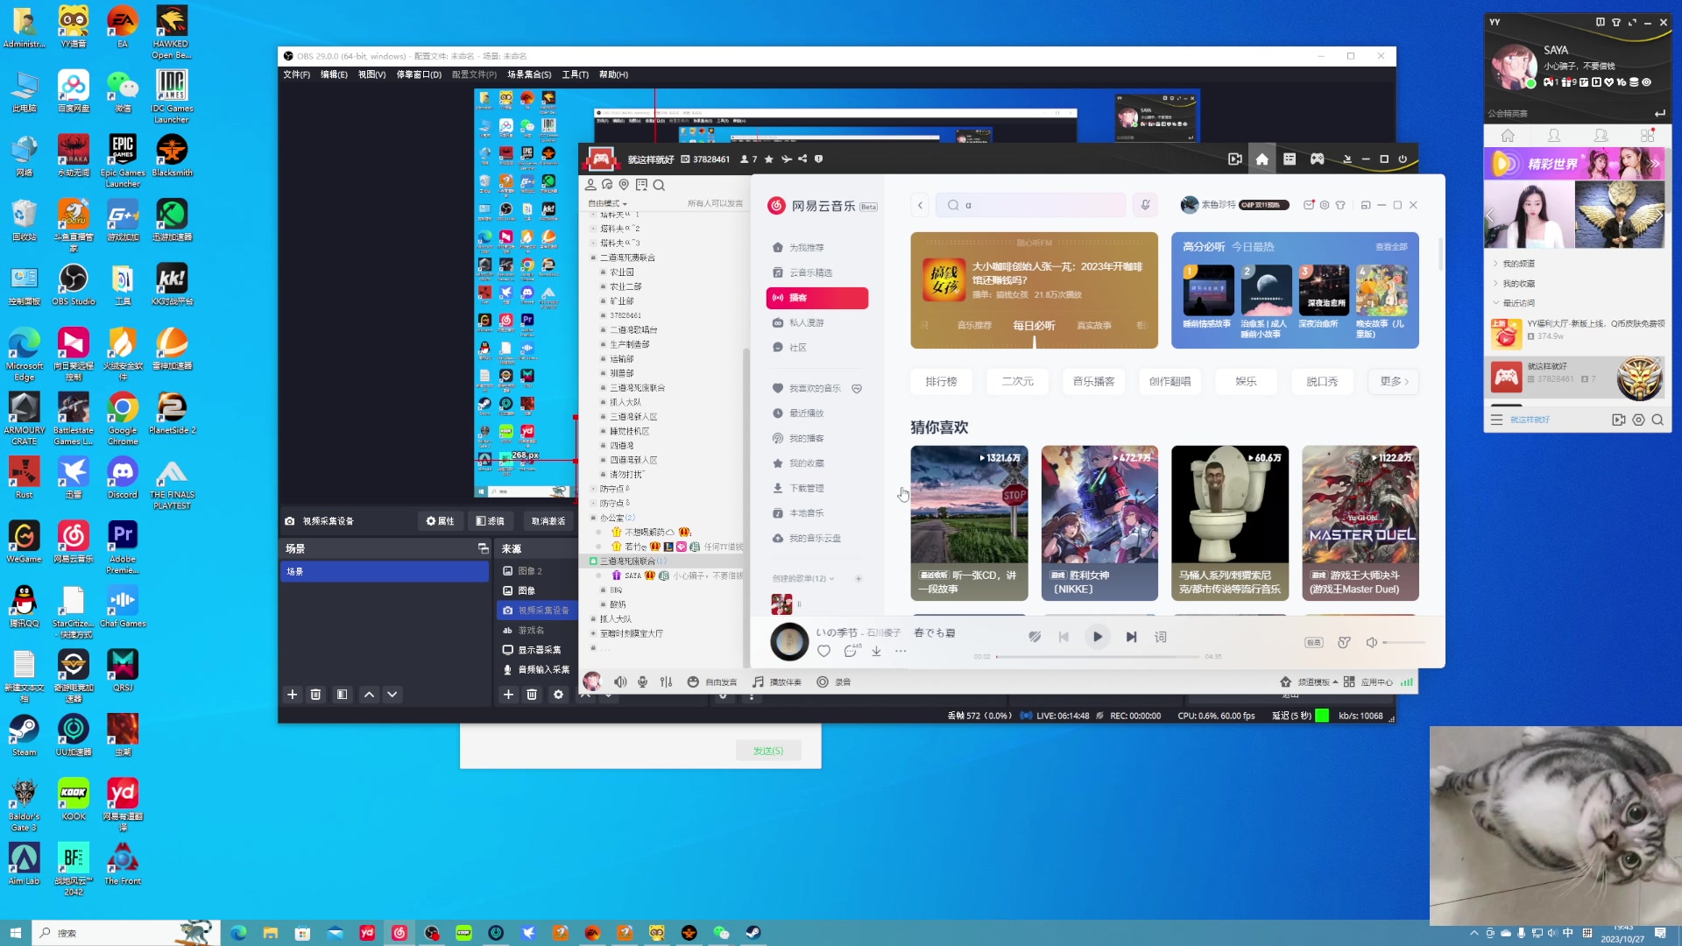Open NetEase message inbox icon
This screenshot has height=946, width=1682.
point(1309,205)
